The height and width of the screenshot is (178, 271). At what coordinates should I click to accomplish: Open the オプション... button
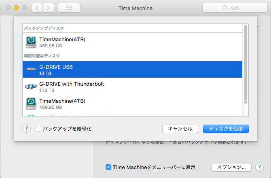[x=231, y=167]
